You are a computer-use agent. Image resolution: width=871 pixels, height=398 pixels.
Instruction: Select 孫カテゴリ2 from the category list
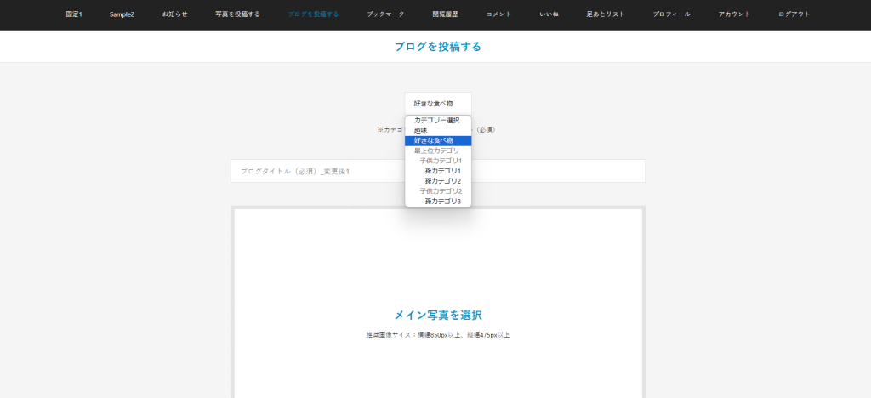[442, 181]
